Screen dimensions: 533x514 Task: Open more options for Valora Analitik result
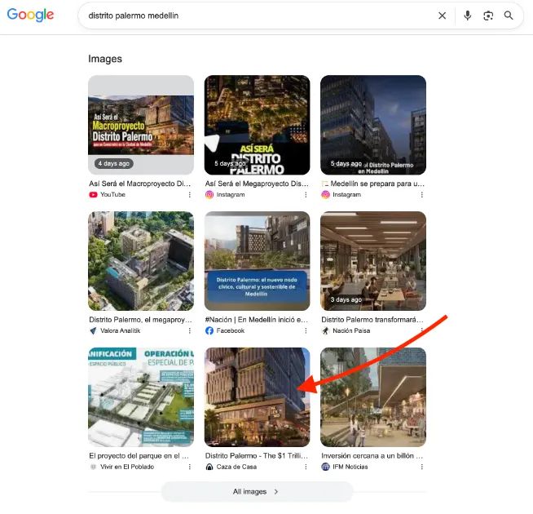pyautogui.click(x=190, y=330)
